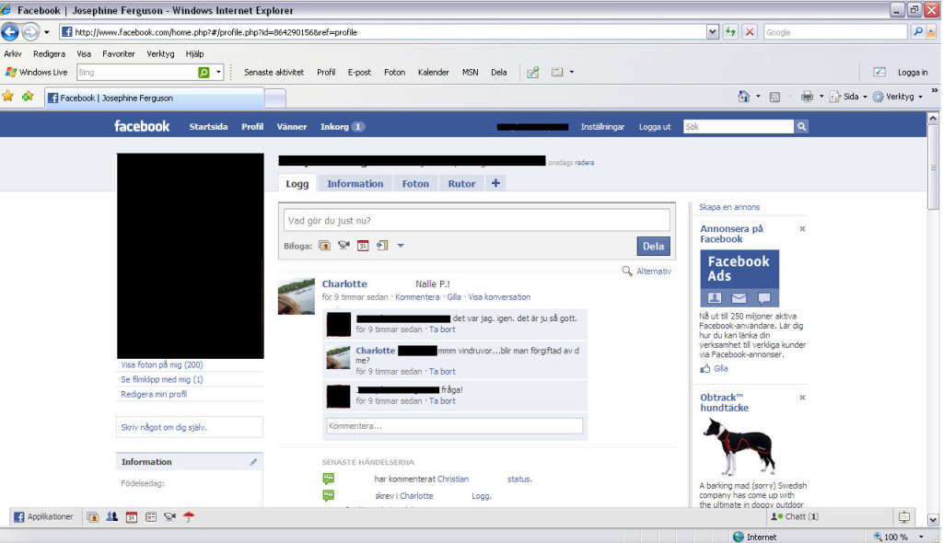
Task: Open zoom level dropdown arrow
Action: [921, 537]
